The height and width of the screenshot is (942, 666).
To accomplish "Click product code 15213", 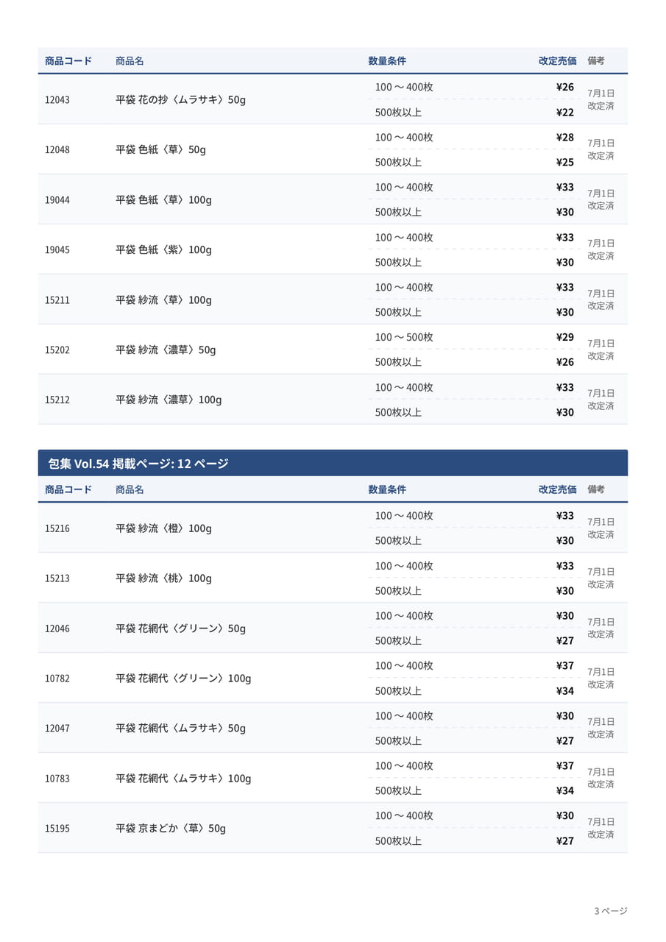I will coord(57,578).
